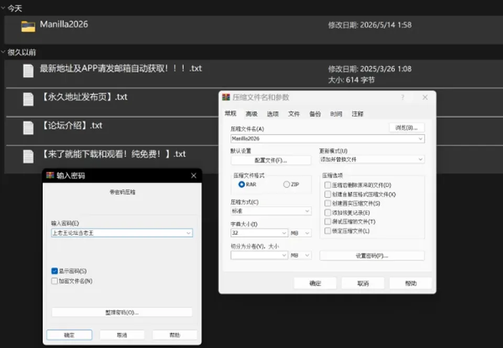Click the 压缩文件名(A) field containing Manilla2026
The image size is (503, 348).
coord(327,138)
